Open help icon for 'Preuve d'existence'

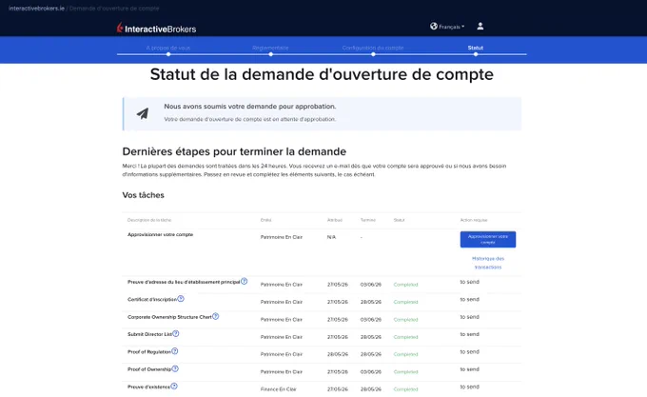[174, 387]
